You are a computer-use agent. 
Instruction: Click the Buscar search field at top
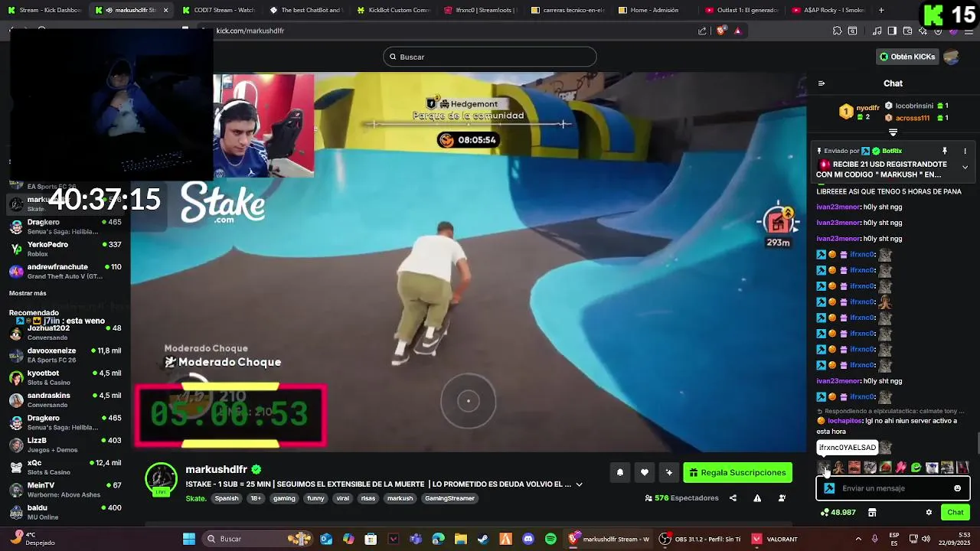coord(490,57)
